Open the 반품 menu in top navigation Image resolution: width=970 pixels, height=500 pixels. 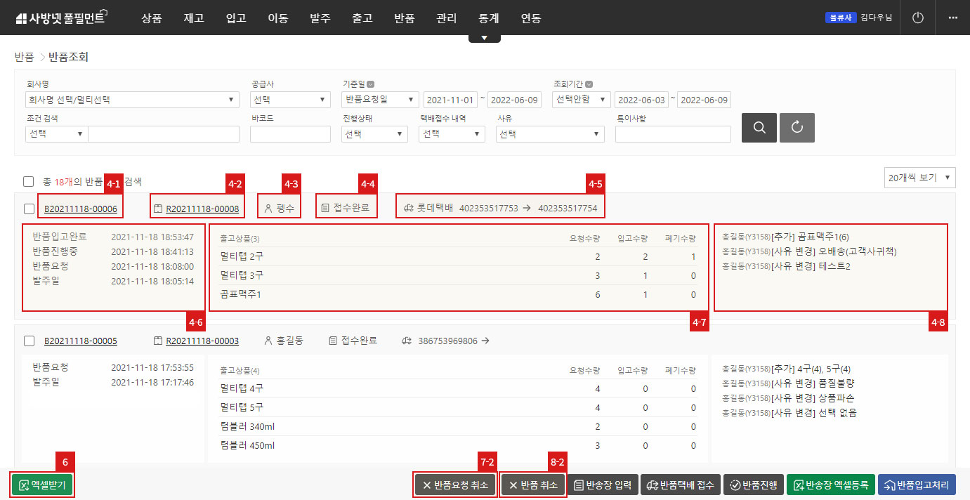point(404,18)
